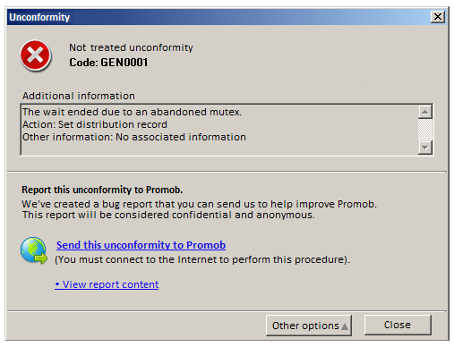454x347 pixels.
Task: Click the red error X icon
Action: (36, 55)
